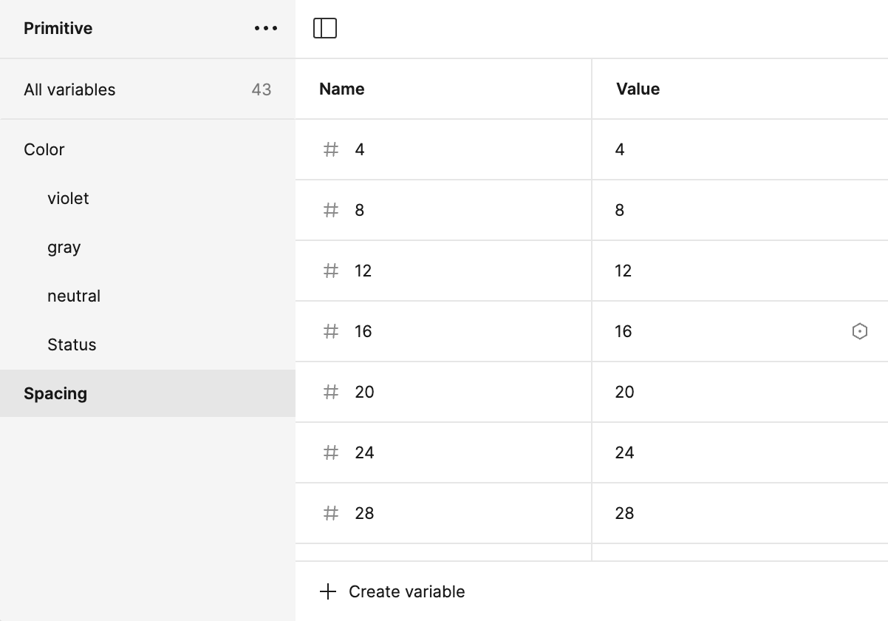The width and height of the screenshot is (888, 621).
Task: Open the Color group
Action: pos(44,149)
